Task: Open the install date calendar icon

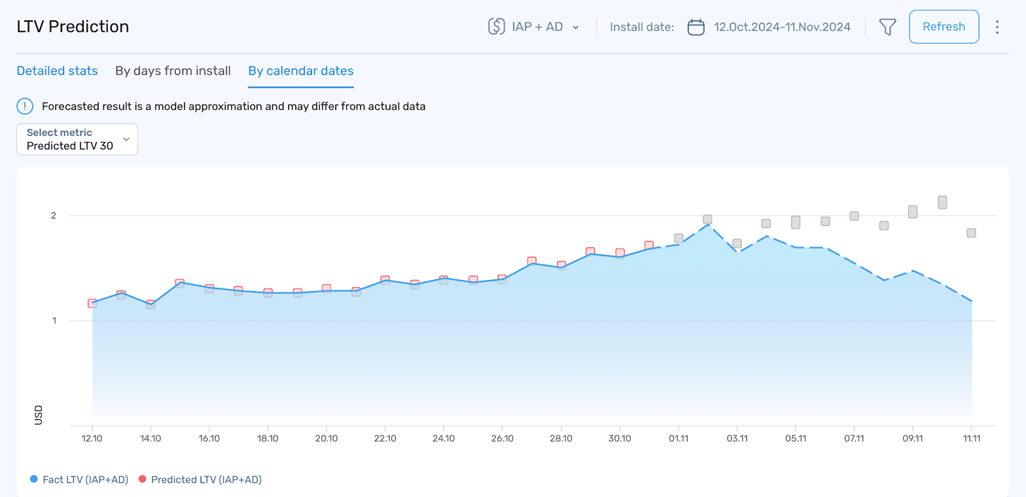Action: tap(696, 27)
